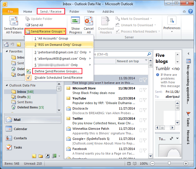Switch to Normal view in status bar
This screenshot has width=196, height=169.
pyautogui.click(x=129, y=164)
